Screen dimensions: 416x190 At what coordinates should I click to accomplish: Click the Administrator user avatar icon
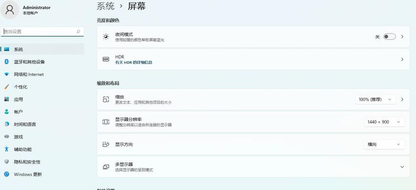point(10,9)
